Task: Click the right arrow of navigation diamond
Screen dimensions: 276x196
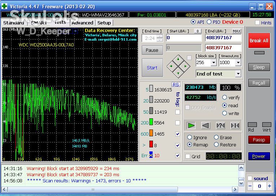Action: point(185,66)
